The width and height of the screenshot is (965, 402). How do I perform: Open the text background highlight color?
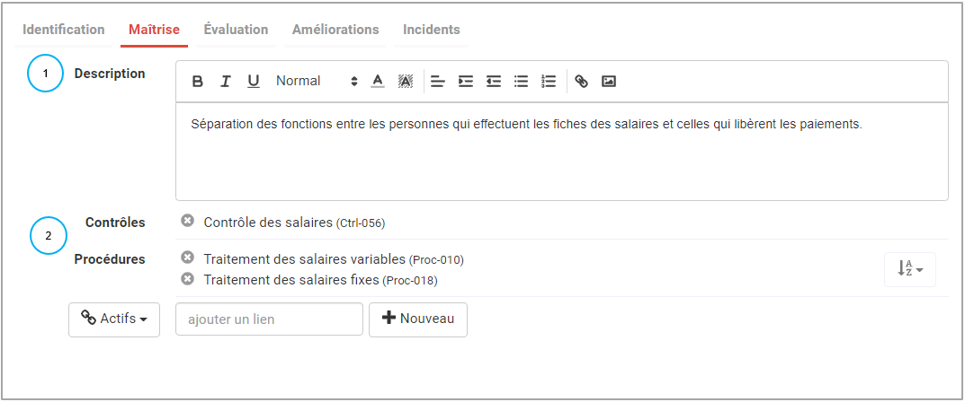(x=406, y=82)
